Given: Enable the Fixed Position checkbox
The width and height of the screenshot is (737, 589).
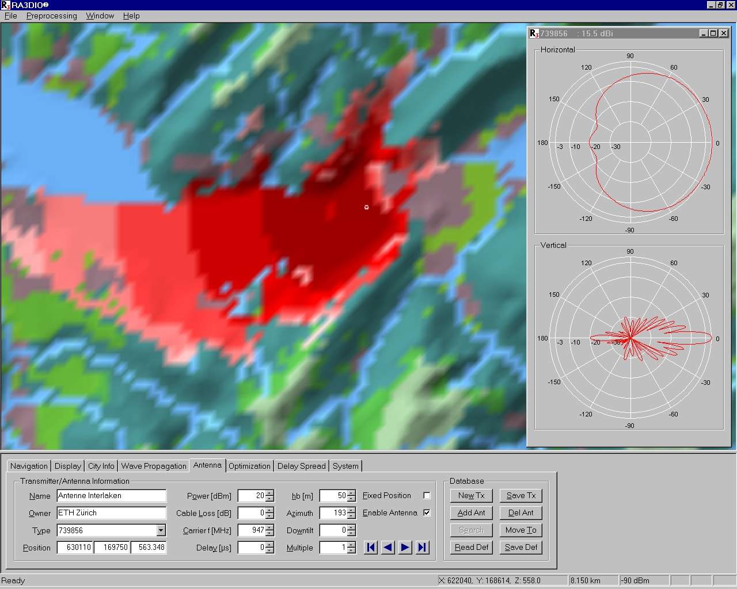Looking at the screenshot, I should tap(427, 495).
